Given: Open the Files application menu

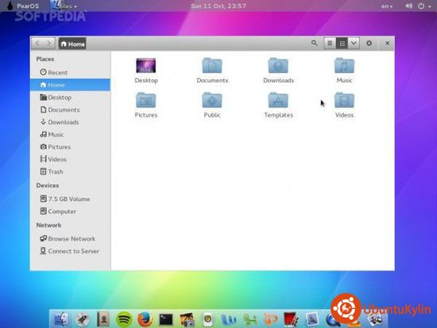Looking at the screenshot, I should click(x=64, y=6).
